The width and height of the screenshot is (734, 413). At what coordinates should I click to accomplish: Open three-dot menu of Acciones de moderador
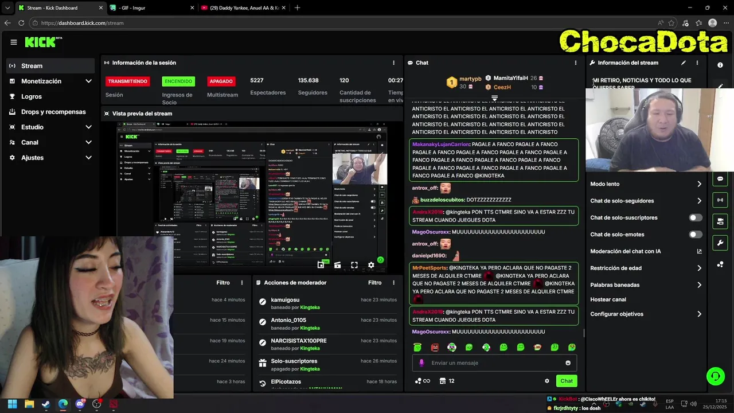point(393,283)
